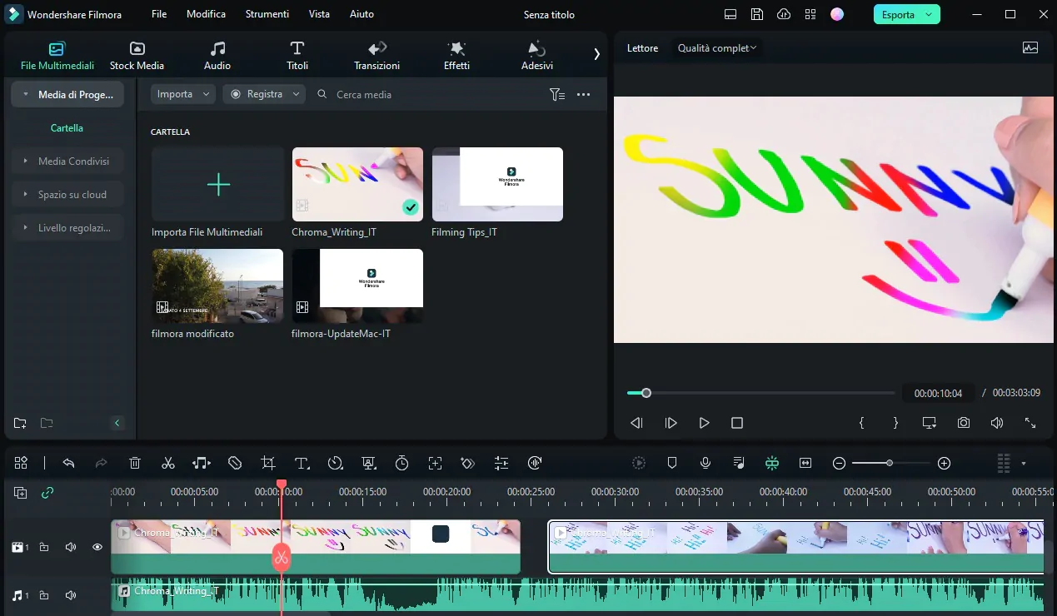
Task: Take a snapshot with the camera icon
Action: 964,423
